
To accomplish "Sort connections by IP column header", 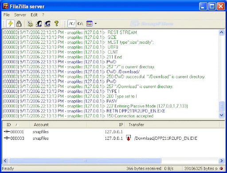I will click(106, 125).
